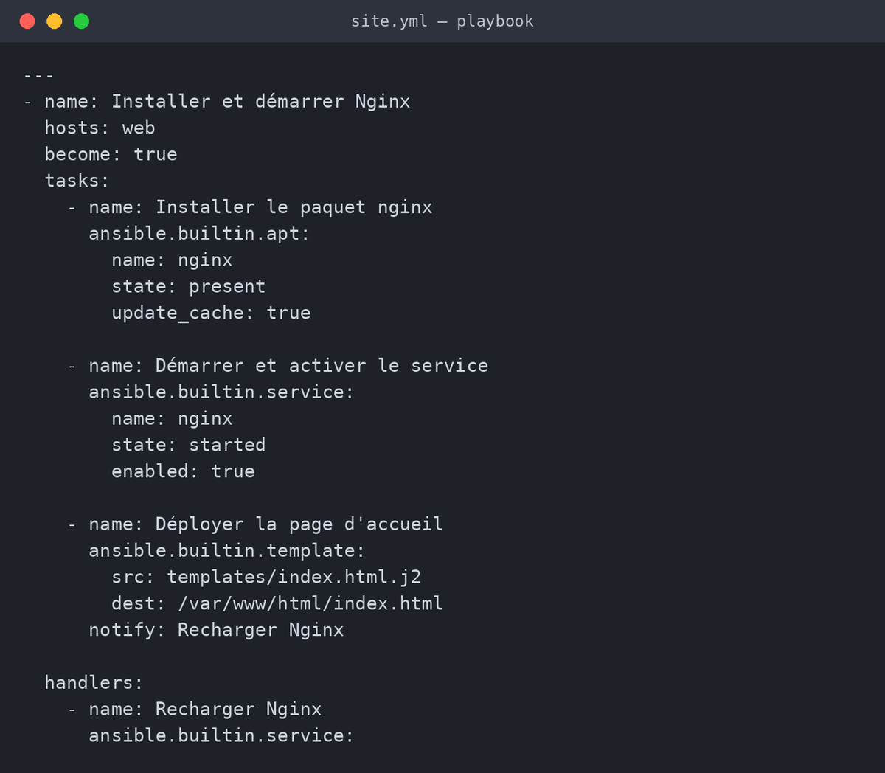Click "name: Démarrer et activer le service"
This screenshot has height=773, width=885.
[x=288, y=366]
